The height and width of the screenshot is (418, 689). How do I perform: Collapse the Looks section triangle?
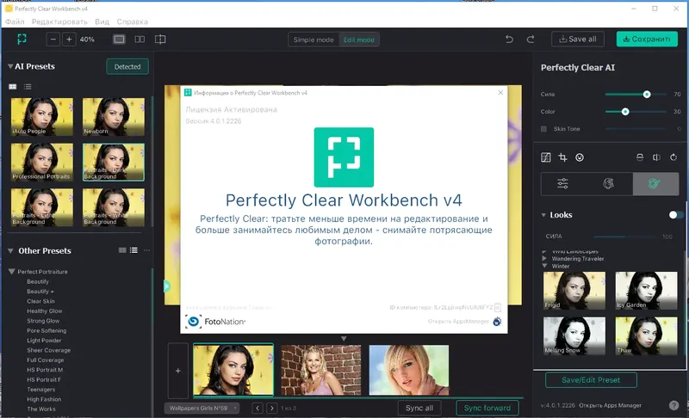[543, 215]
